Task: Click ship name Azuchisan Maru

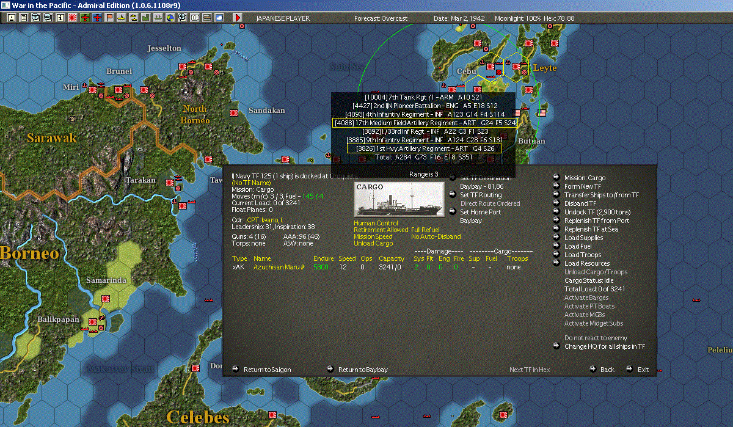Action: click(280, 267)
